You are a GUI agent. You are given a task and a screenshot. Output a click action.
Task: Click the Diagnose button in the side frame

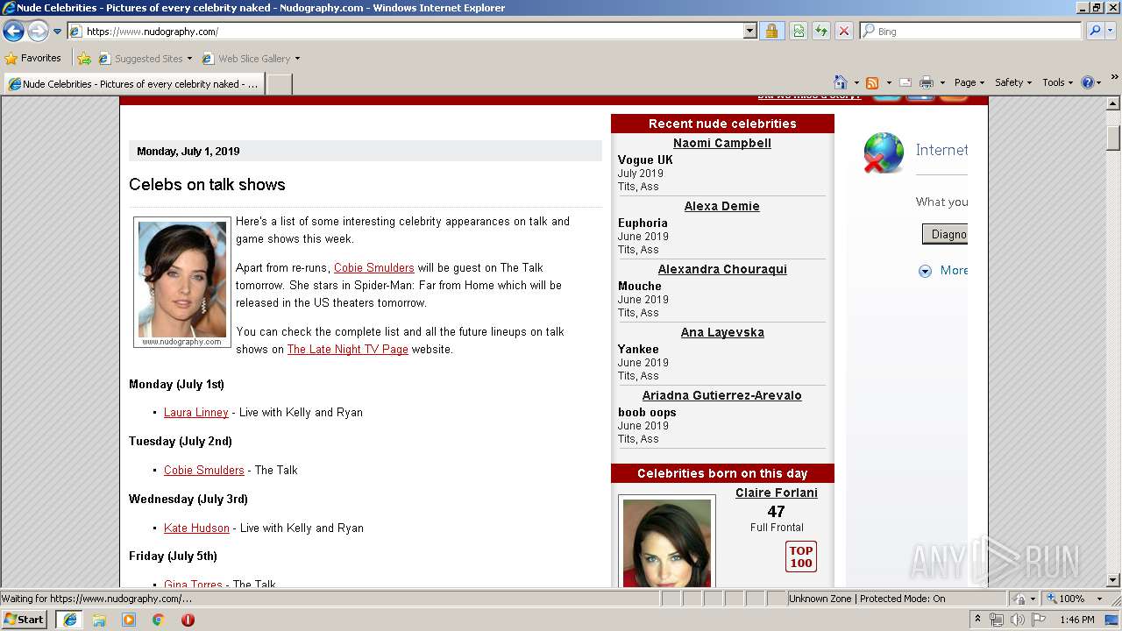coord(945,234)
